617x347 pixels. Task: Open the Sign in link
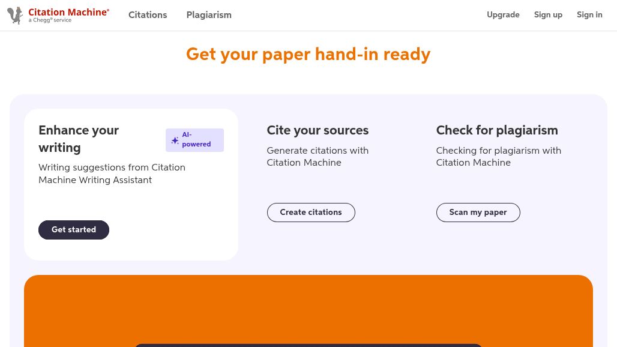[589, 14]
